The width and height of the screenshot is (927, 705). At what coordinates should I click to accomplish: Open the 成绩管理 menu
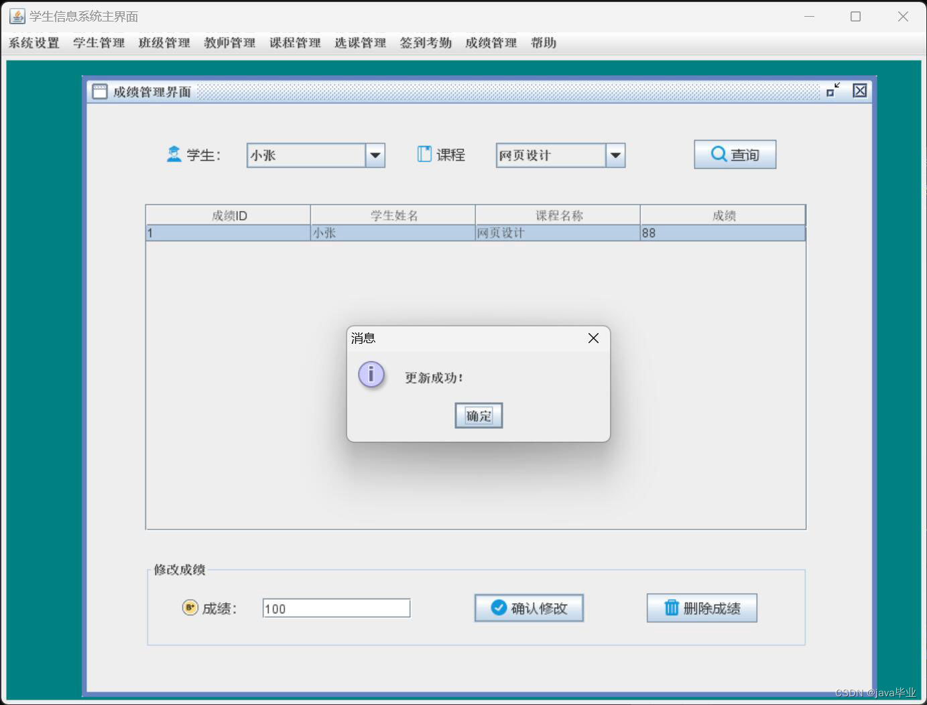pyautogui.click(x=491, y=42)
